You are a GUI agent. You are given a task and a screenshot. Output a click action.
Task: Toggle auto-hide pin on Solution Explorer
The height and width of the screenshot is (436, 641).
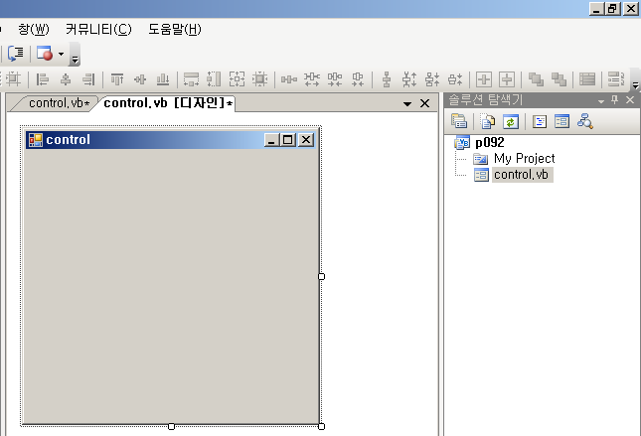(x=615, y=99)
